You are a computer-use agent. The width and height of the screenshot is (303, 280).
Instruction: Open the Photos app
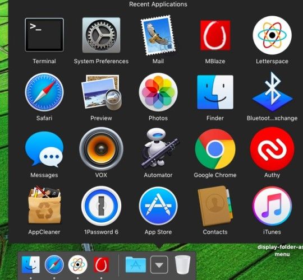click(x=158, y=92)
